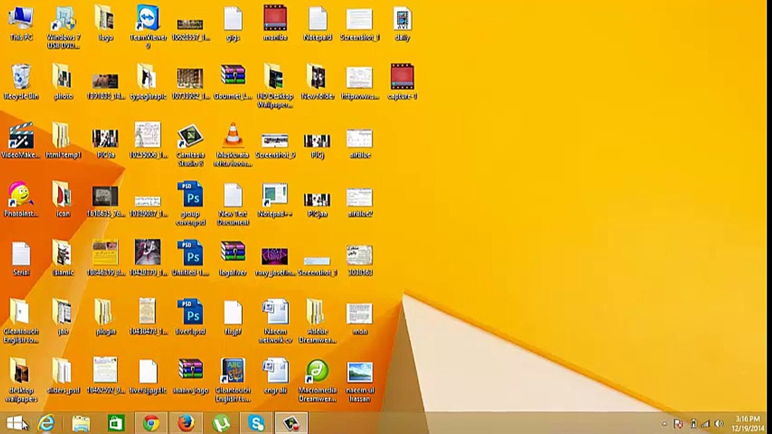Select the Camtasia Studio 8 shortcut
The height and width of the screenshot is (434, 772).
click(x=190, y=145)
